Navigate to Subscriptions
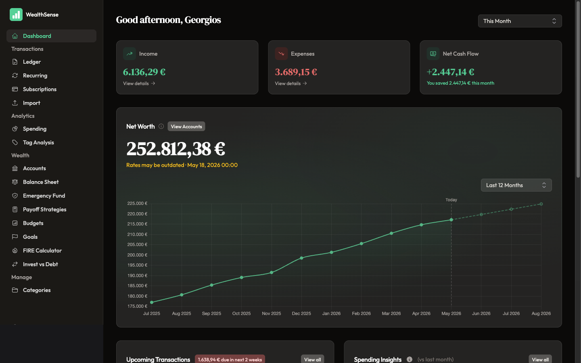The image size is (581, 363). point(51,89)
